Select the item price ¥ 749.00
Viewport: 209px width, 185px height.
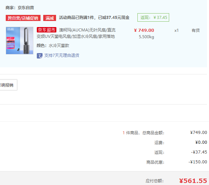tap(144, 30)
